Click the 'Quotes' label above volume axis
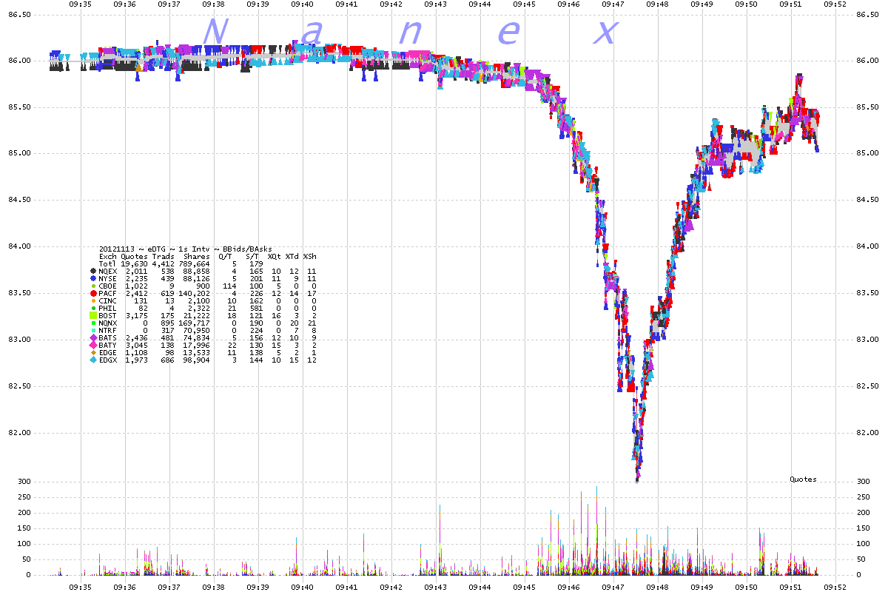The height and width of the screenshot is (592, 888). coord(803,480)
